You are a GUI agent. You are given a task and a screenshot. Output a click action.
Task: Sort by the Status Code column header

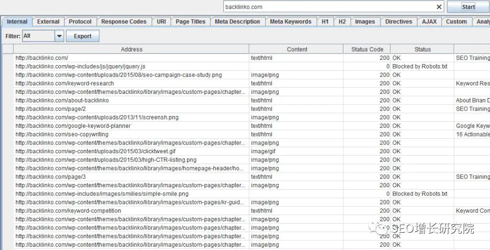(x=367, y=49)
